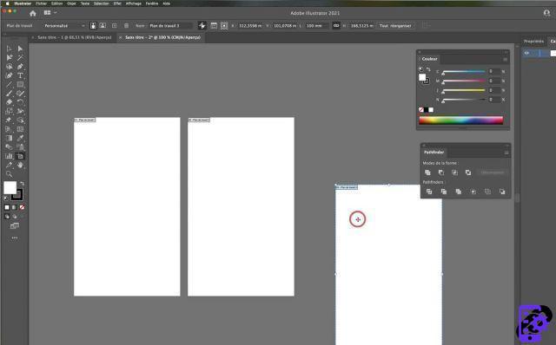Click the Cyan slider in Couleur panel

pyautogui.click(x=463, y=72)
